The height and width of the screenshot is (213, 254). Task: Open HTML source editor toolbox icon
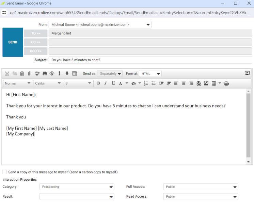click(226, 83)
